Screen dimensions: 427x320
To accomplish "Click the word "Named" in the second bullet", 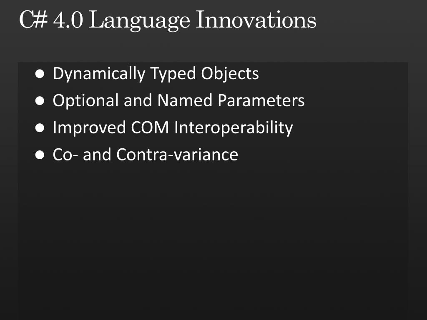I will click(x=185, y=100).
